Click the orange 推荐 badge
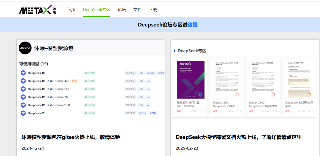This screenshot has height=156, width=320. (x=74, y=81)
